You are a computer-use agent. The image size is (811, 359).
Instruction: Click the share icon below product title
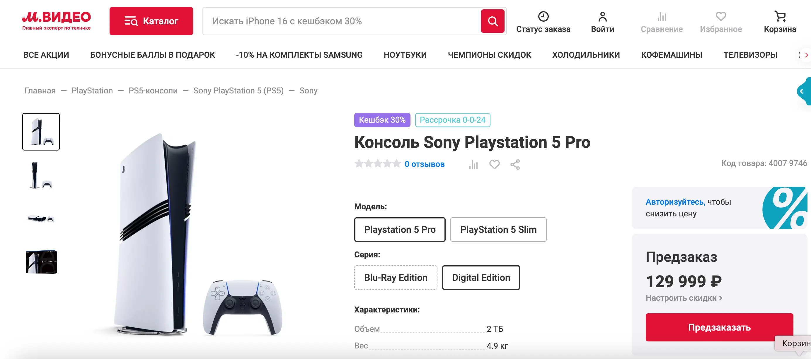pyautogui.click(x=515, y=164)
